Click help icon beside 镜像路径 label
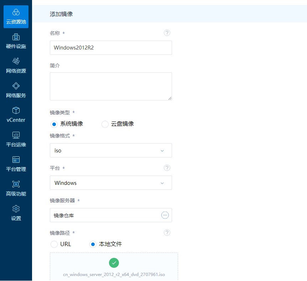 tap(167, 233)
